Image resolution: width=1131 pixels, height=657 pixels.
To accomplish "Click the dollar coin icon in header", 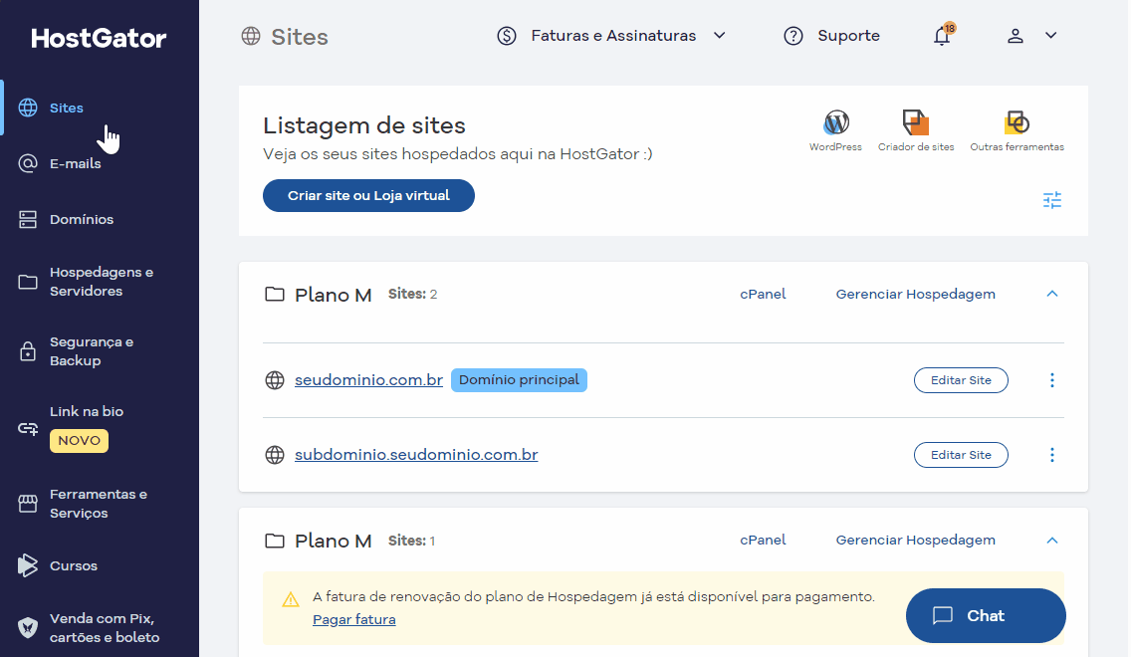I will point(507,35).
